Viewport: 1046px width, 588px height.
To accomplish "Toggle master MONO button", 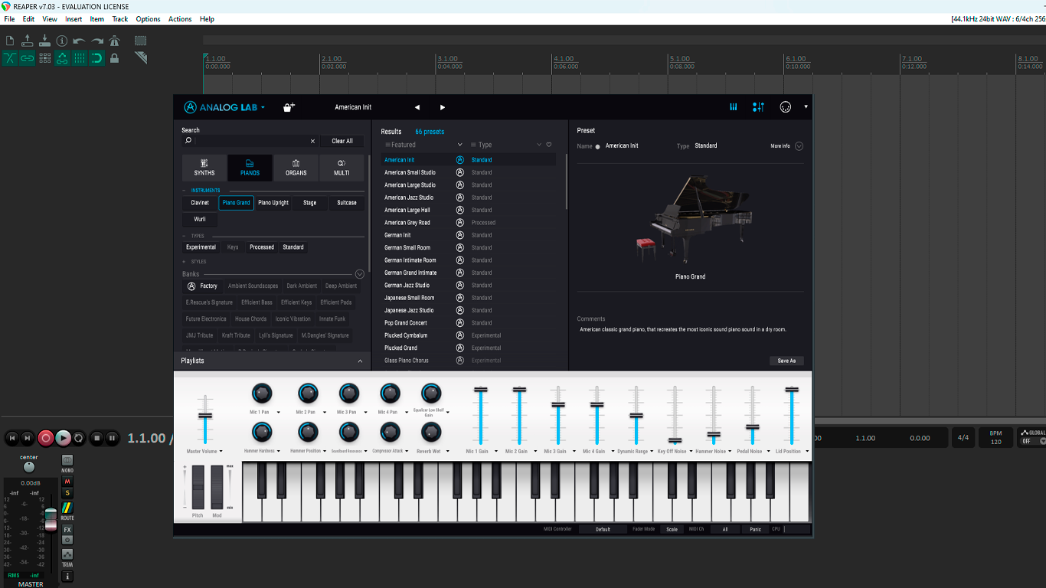I will pyautogui.click(x=67, y=460).
